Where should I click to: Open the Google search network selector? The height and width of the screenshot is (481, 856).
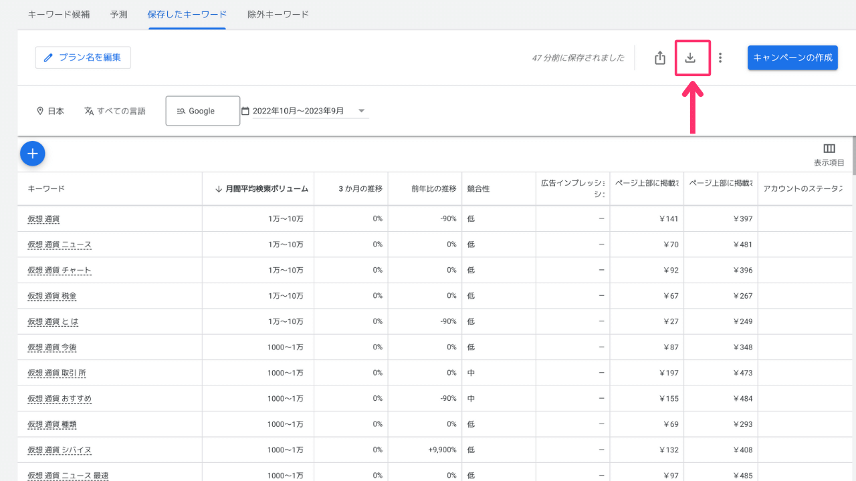[x=203, y=111]
